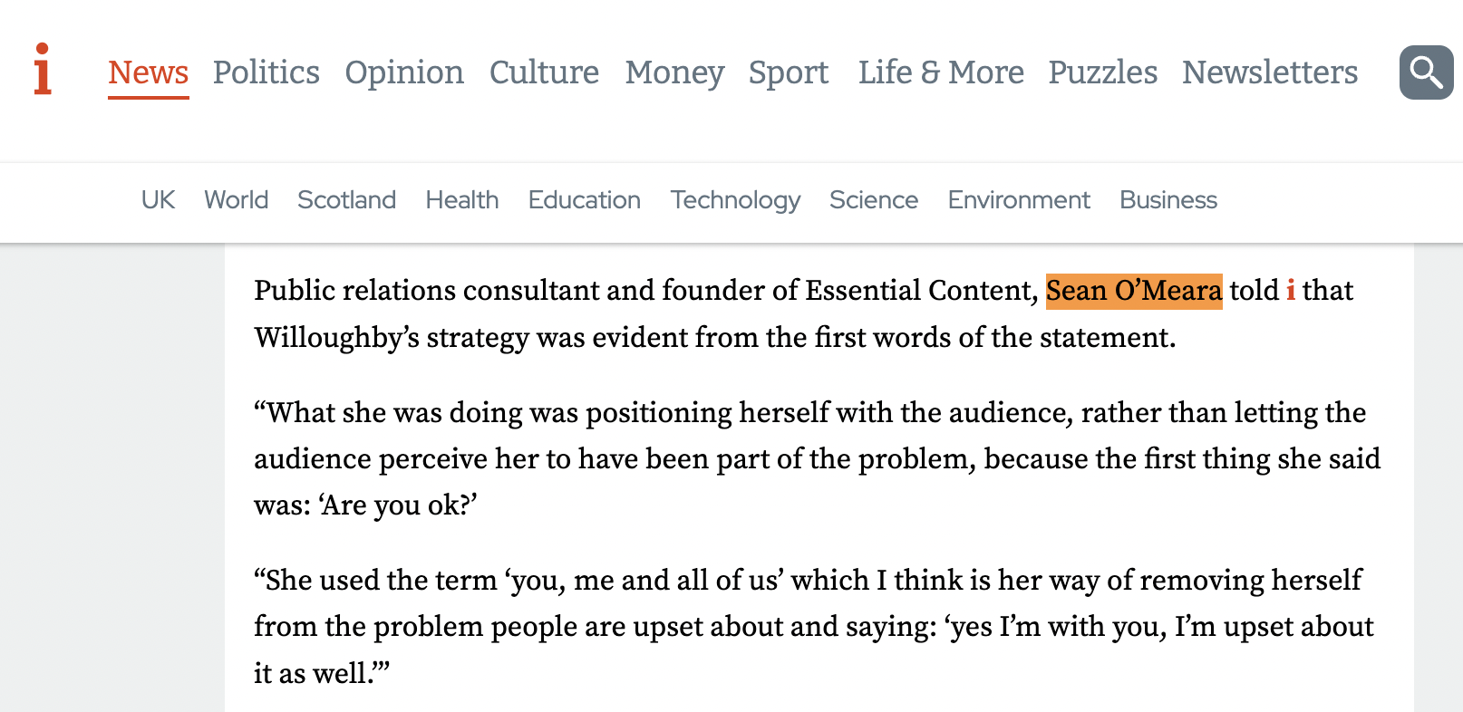The width and height of the screenshot is (1463, 712).
Task: Open the Politics section
Action: [x=266, y=72]
